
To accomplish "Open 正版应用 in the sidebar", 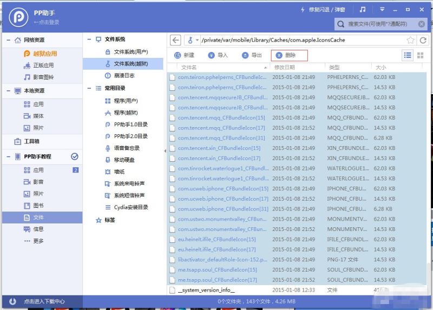I will 38,65.
